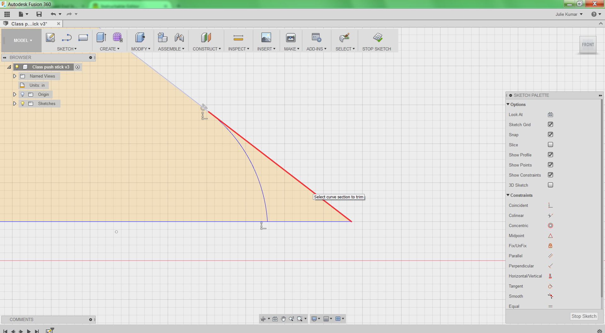Select the Line sketch tool icon

(x=67, y=38)
